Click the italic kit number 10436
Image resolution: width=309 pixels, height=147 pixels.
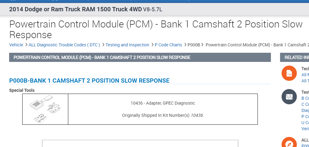[197, 115]
